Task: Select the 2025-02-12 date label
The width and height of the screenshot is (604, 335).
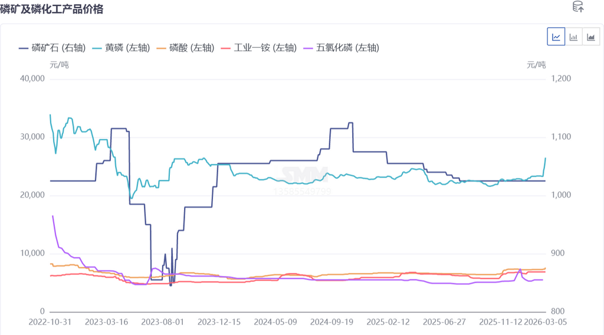Action: 387,323
